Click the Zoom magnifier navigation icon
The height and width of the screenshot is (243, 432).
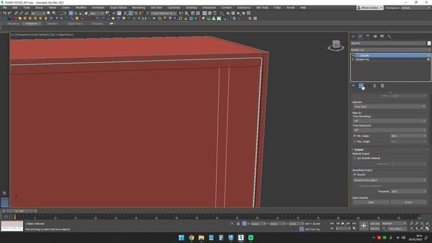click(x=411, y=223)
